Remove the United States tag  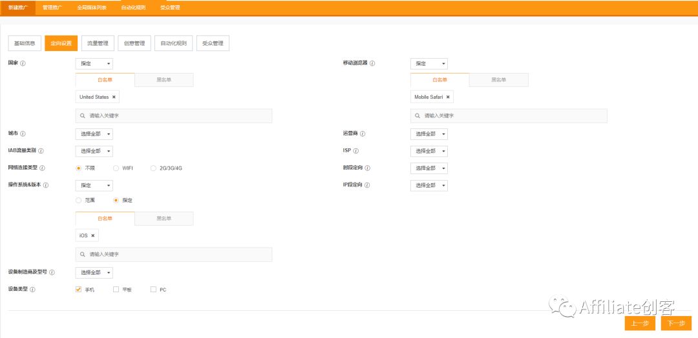point(114,97)
